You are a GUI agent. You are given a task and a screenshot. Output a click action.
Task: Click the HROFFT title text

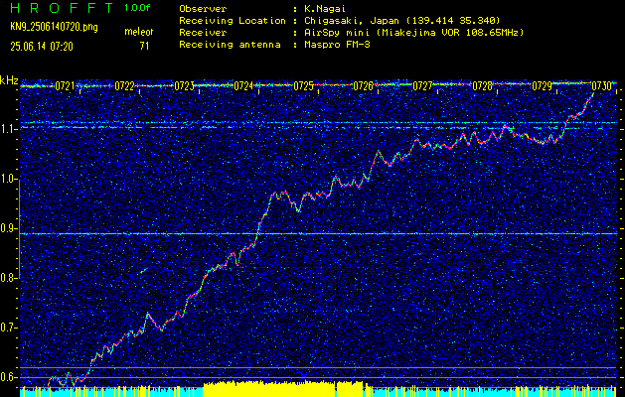coord(62,8)
